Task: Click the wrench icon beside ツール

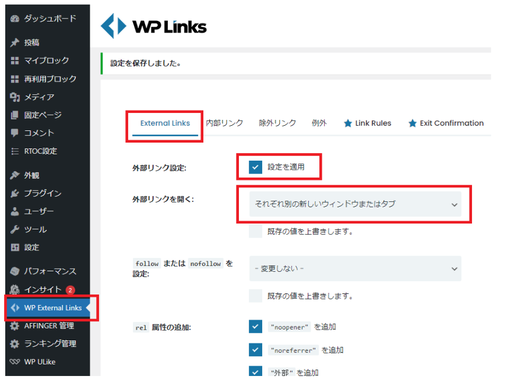Action: coord(15,229)
